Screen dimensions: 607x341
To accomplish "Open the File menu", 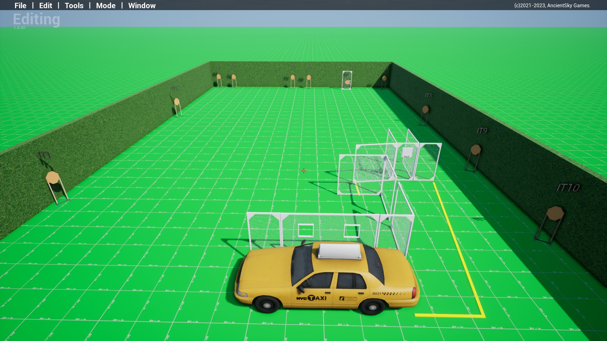I will click(21, 5).
